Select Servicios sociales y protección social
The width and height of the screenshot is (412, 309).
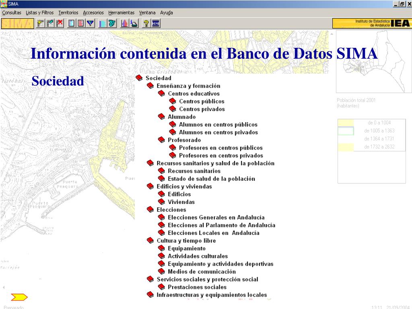click(x=208, y=279)
